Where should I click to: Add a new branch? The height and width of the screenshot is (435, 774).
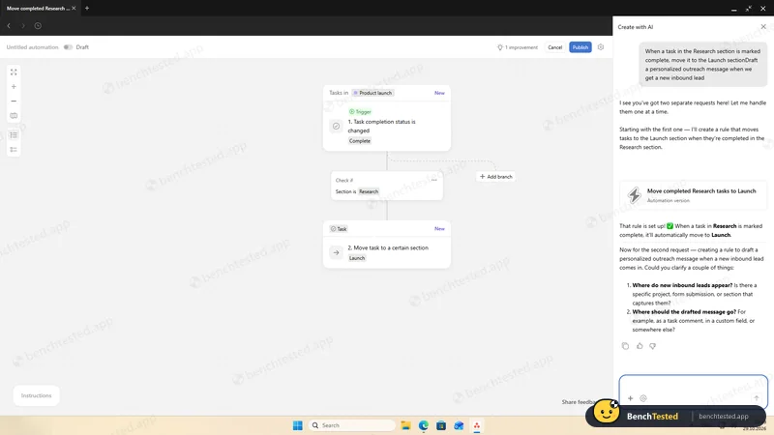pyautogui.click(x=495, y=177)
